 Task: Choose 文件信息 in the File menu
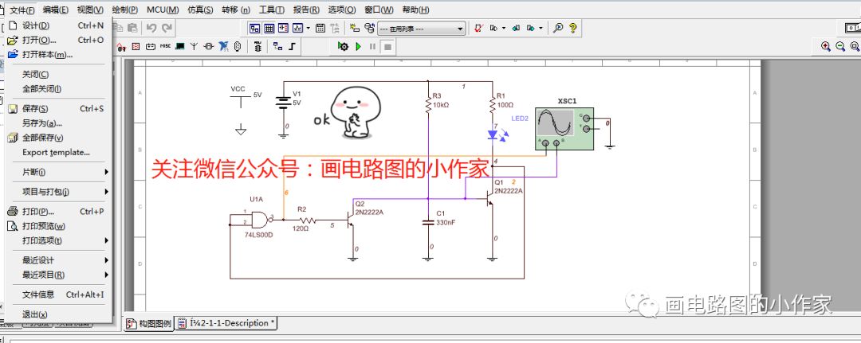(59, 294)
